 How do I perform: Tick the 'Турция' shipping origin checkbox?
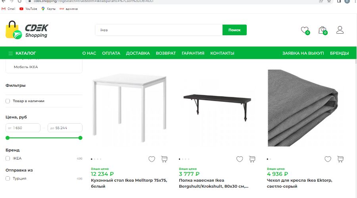8,179
